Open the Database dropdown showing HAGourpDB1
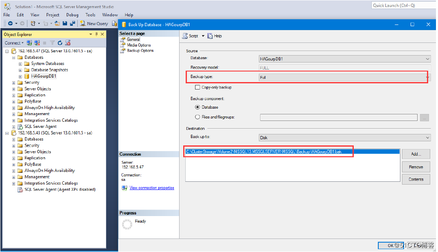 tap(345, 59)
